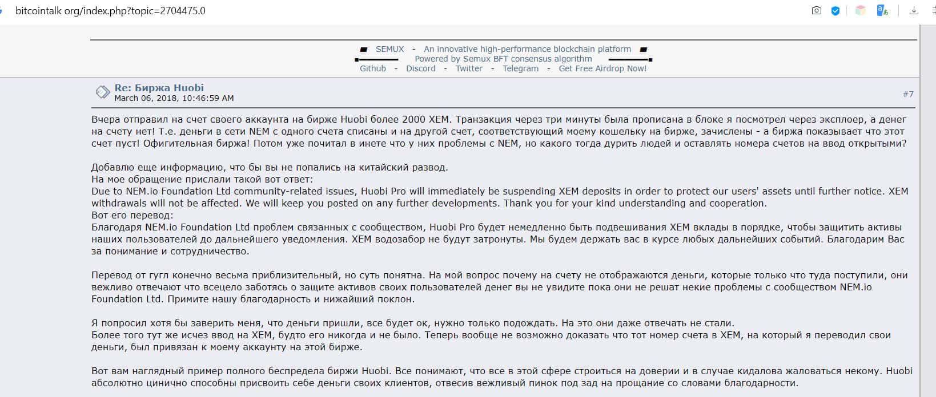Click the camera snapshot icon in the address bar

coord(817,11)
